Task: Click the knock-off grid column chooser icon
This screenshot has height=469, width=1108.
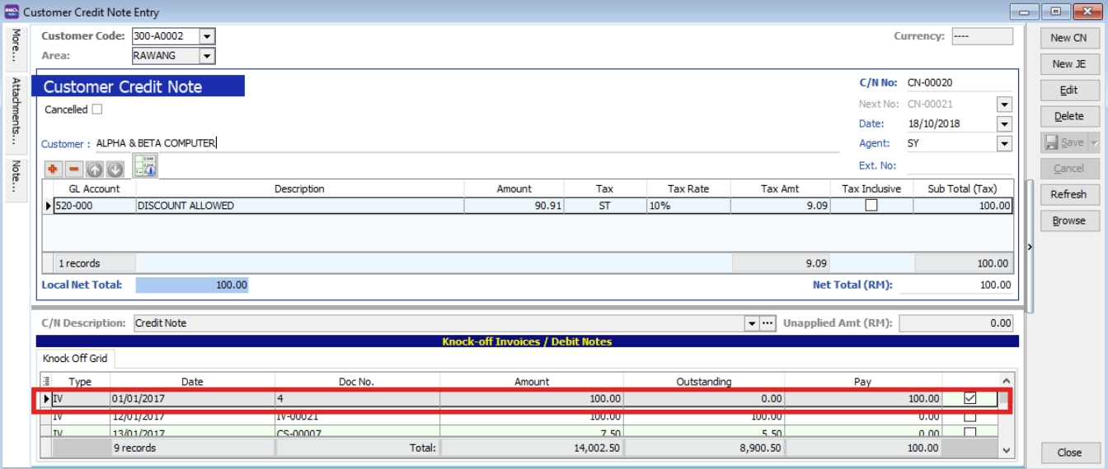Action: pyautogui.click(x=46, y=381)
